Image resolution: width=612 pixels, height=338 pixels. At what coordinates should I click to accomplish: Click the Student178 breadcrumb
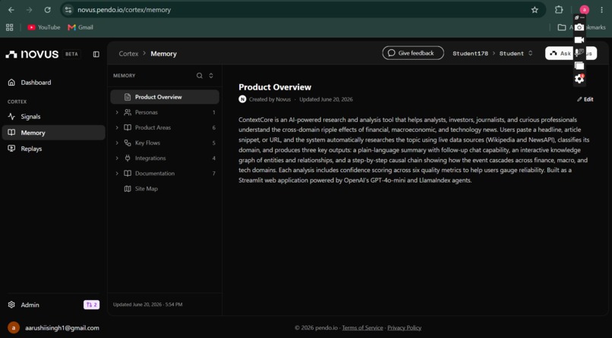470,53
